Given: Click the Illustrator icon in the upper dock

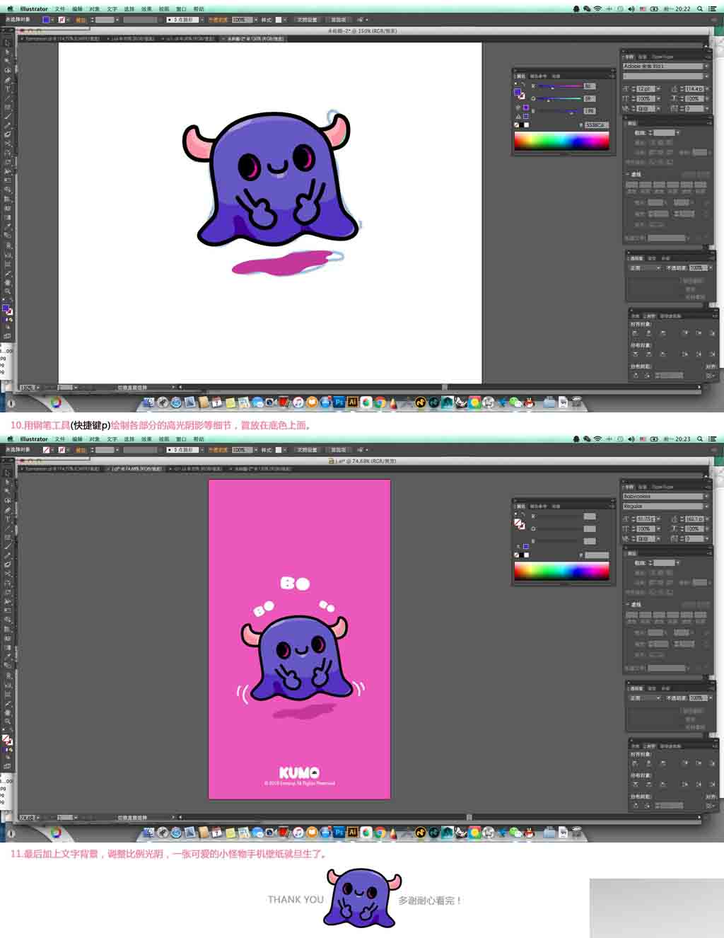Looking at the screenshot, I should [x=352, y=402].
